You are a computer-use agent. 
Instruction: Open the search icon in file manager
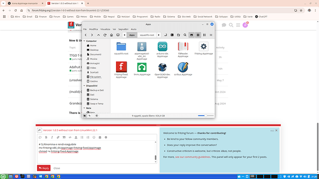[185, 35]
